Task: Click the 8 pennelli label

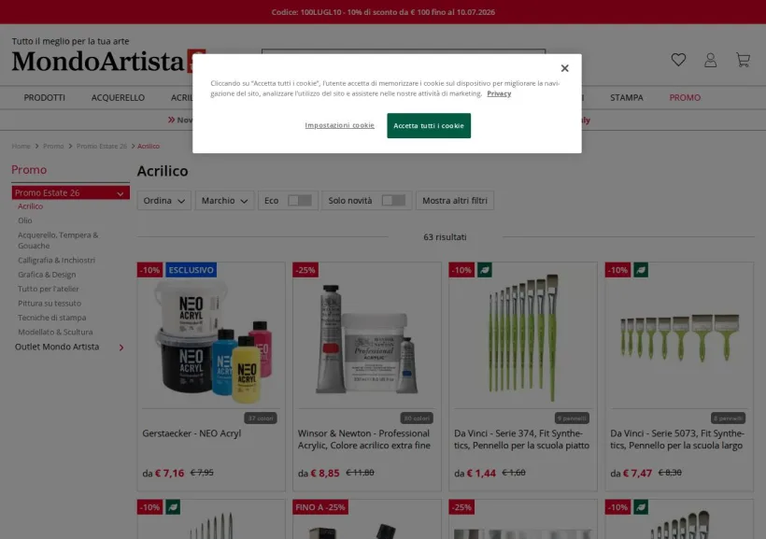Action: (x=729, y=418)
